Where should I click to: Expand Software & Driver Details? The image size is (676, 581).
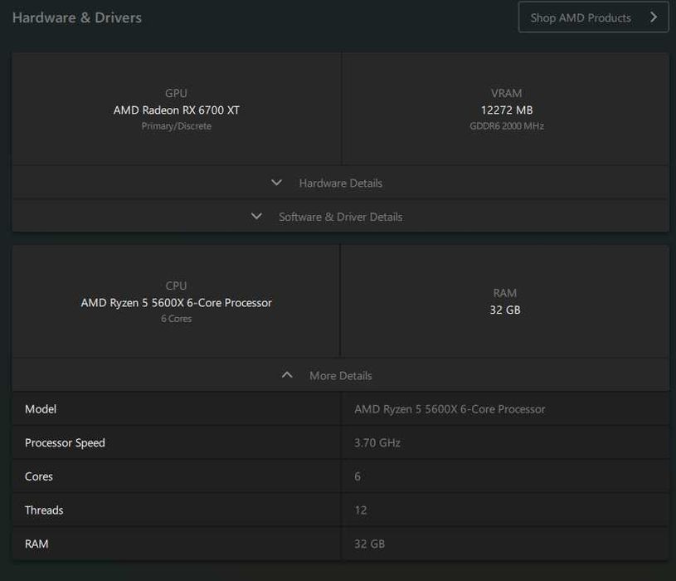pos(340,217)
